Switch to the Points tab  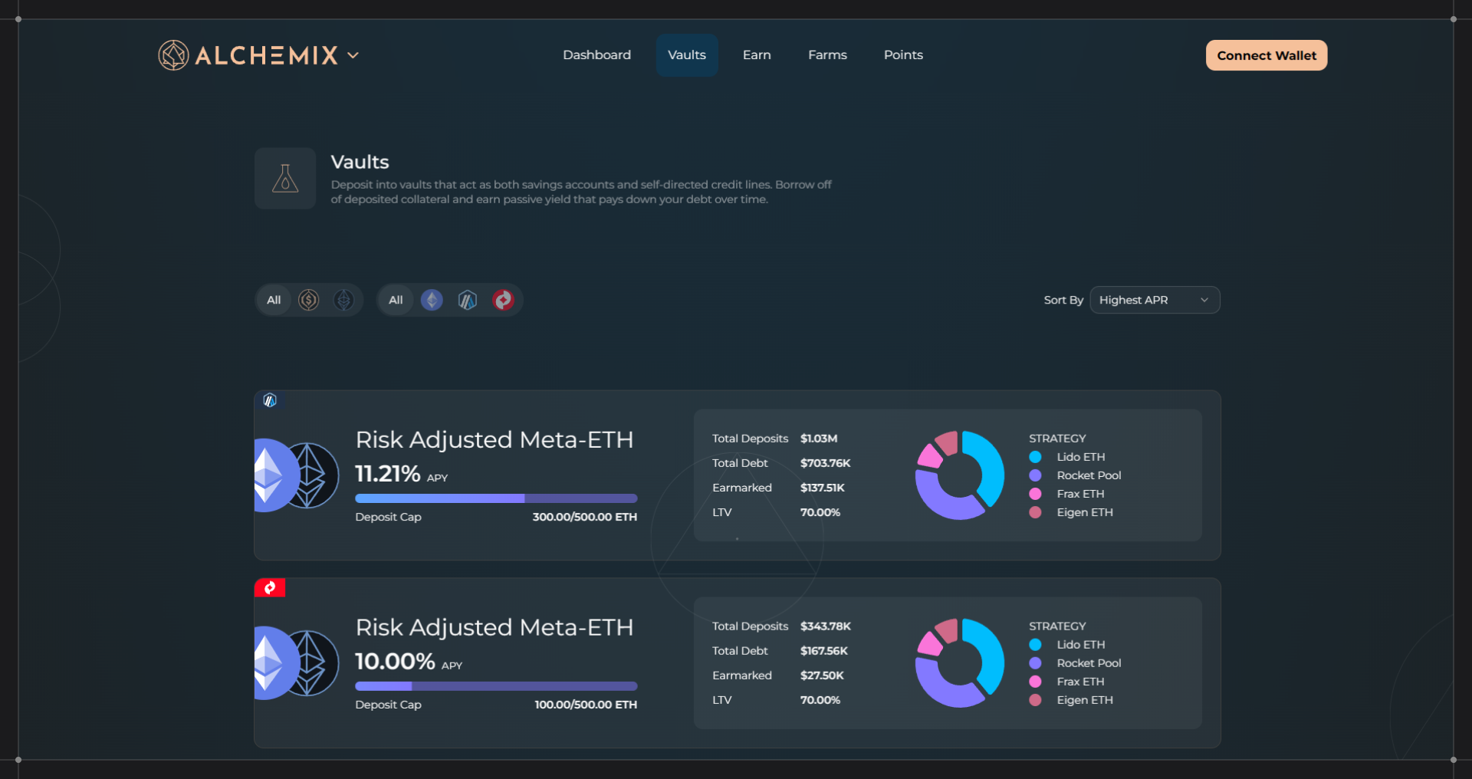tap(903, 55)
